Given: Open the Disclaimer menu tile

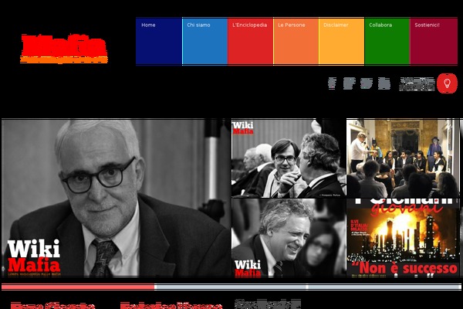Looking at the screenshot, I should pos(342,41).
